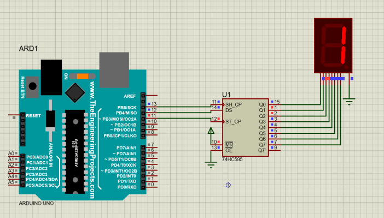Select the seven-segment display component
The height and width of the screenshot is (218, 384).
(x=333, y=45)
